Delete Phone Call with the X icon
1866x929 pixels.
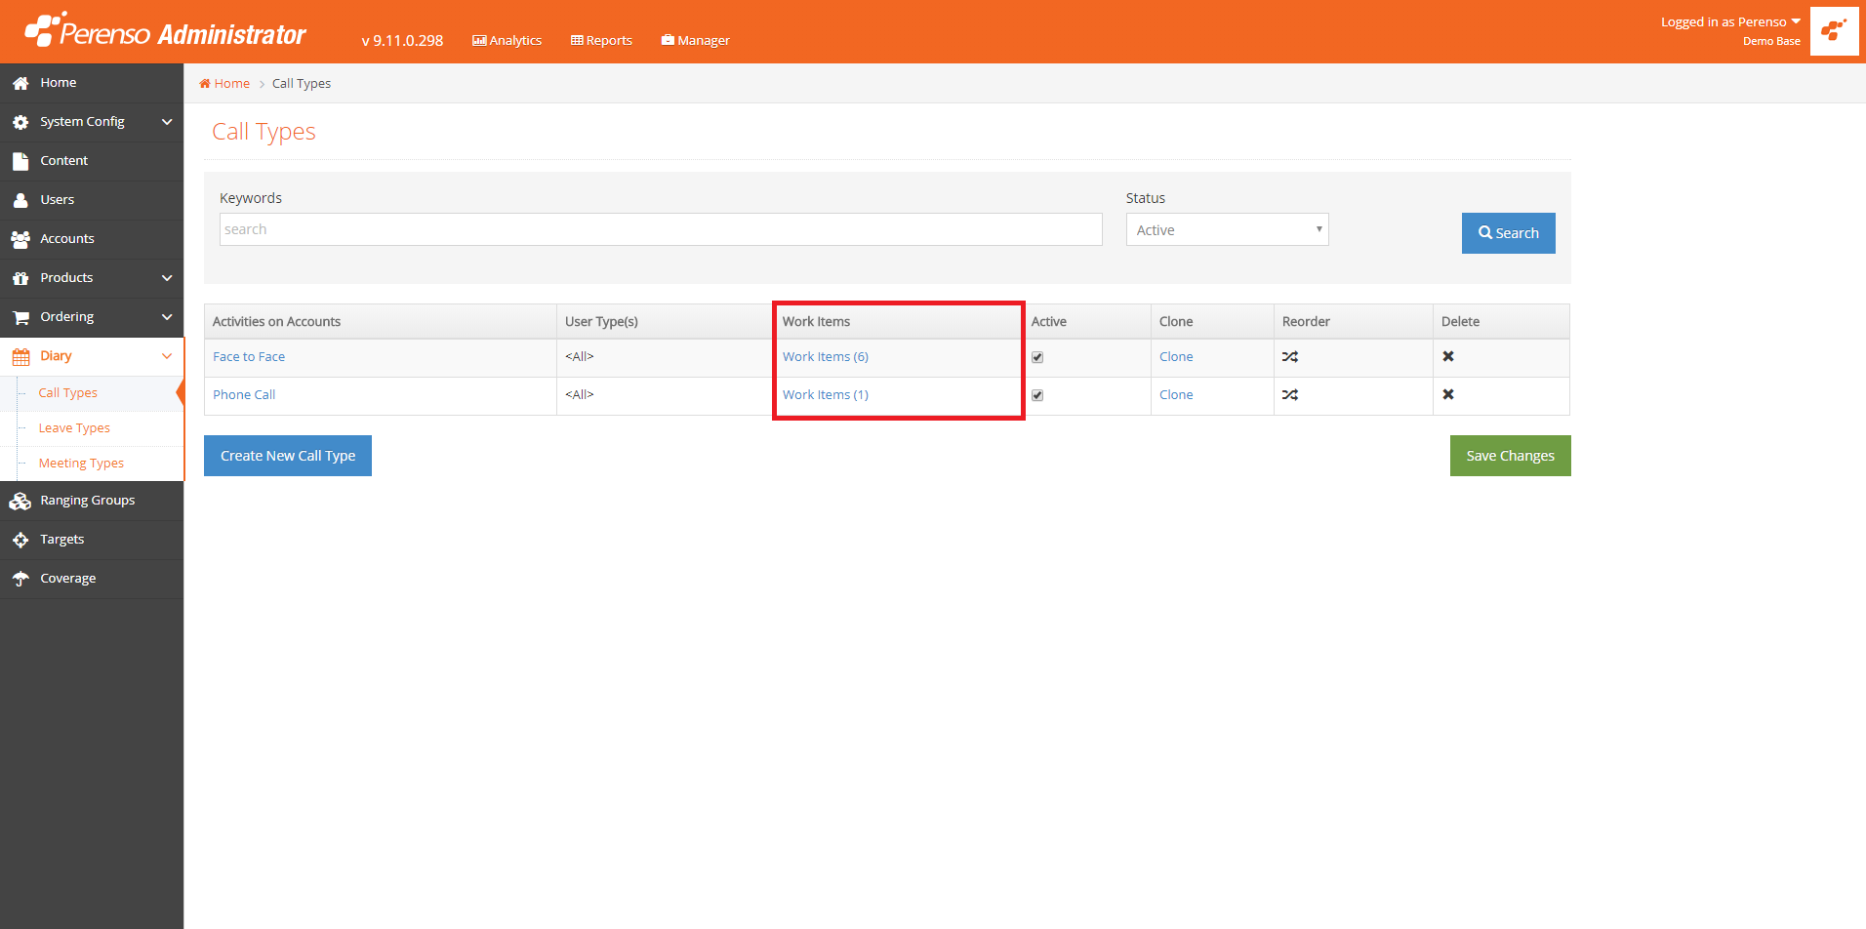(x=1448, y=394)
